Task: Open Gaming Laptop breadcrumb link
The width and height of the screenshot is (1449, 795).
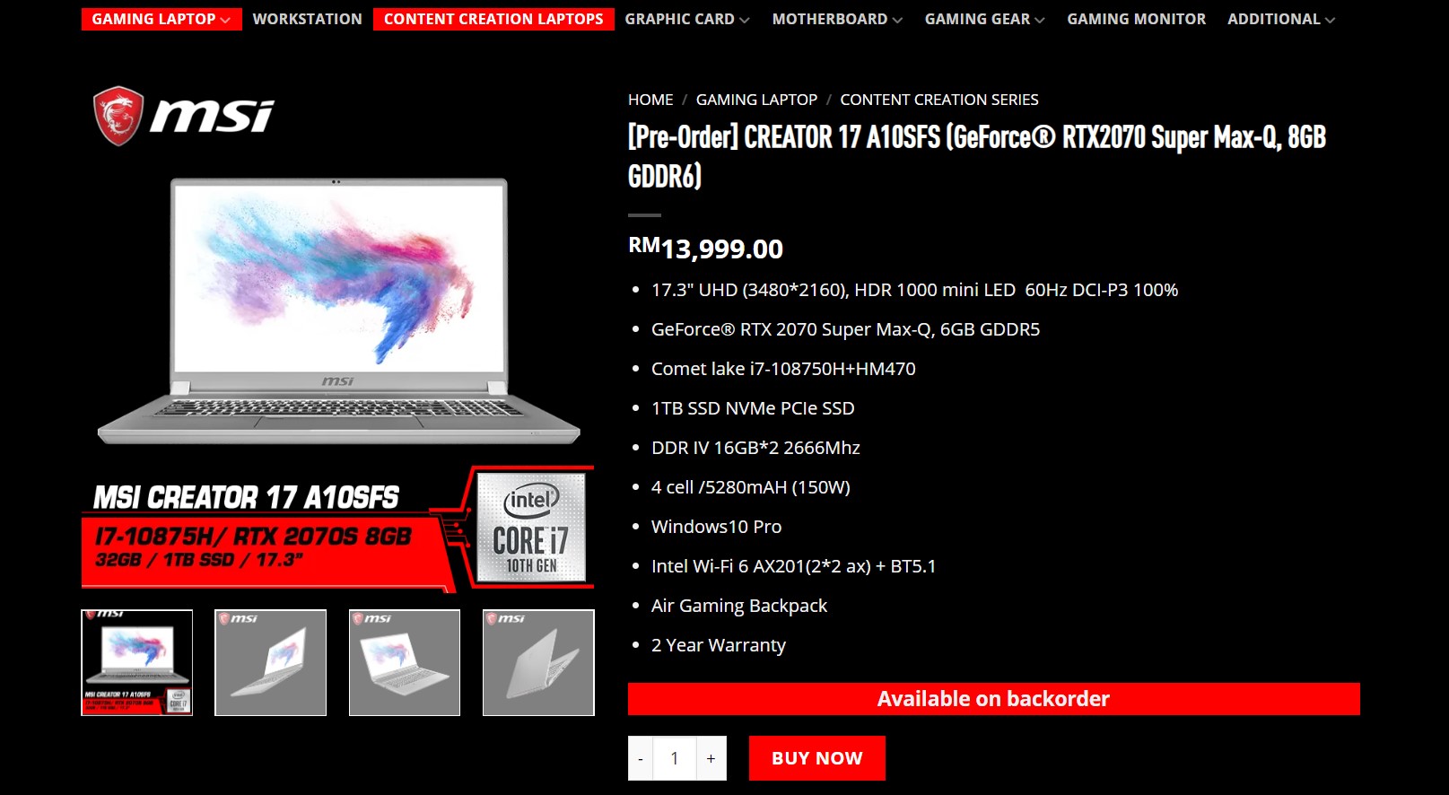Action: pos(756,100)
